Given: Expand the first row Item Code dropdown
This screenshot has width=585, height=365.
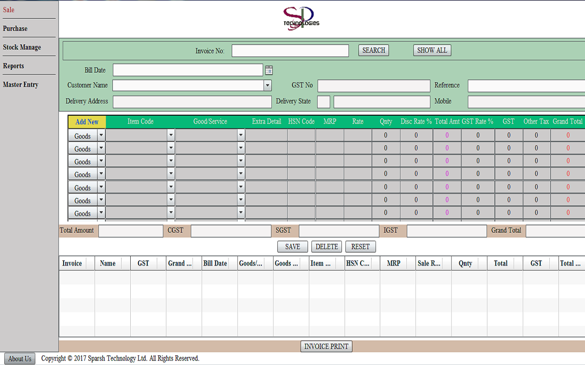Looking at the screenshot, I should click(171, 136).
